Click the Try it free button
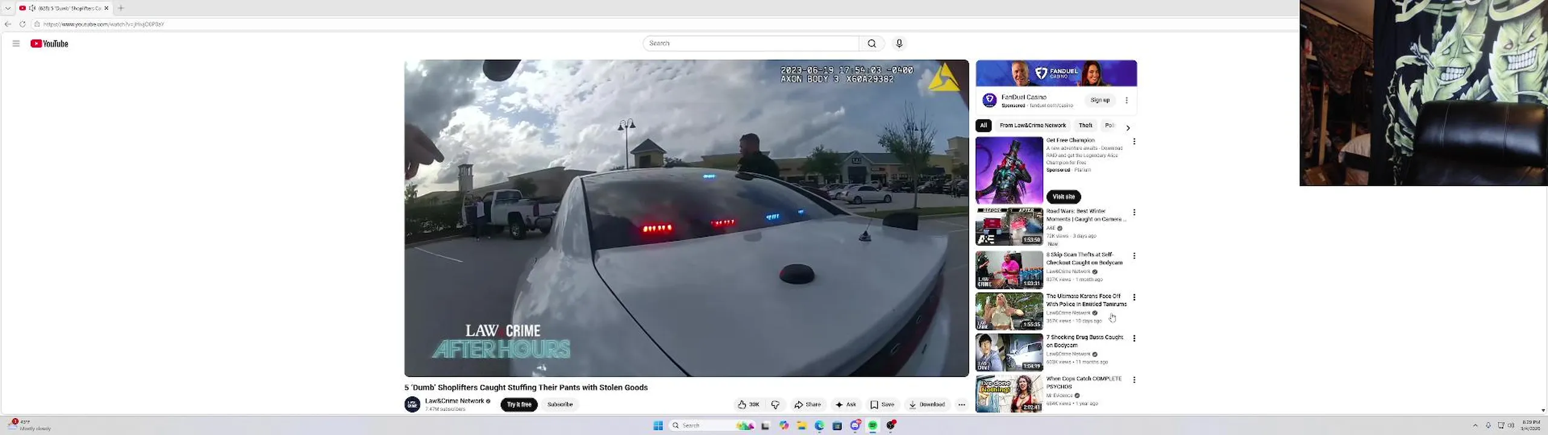This screenshot has width=1548, height=435. (x=519, y=405)
